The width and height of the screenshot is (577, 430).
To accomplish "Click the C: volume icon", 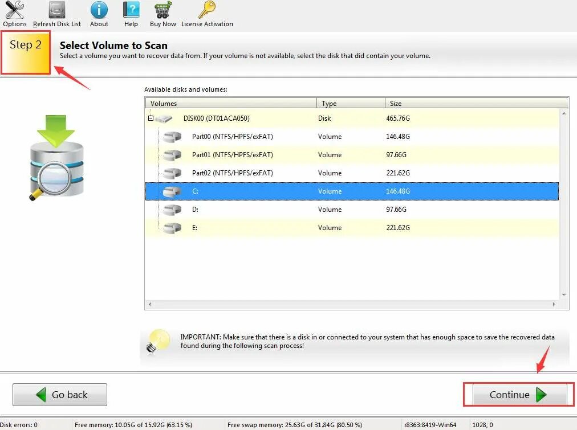I will (x=172, y=191).
